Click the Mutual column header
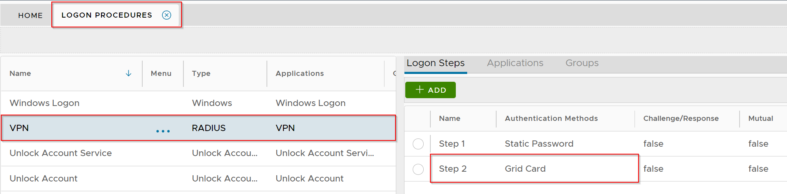 click(x=760, y=119)
